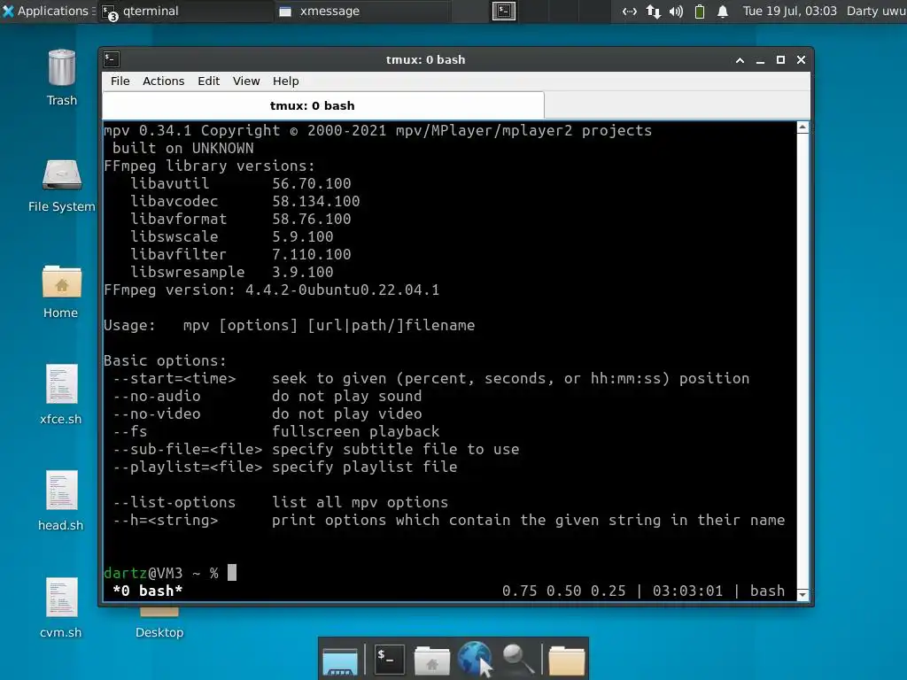Click the Darty uwu user button
Image resolution: width=907 pixels, height=680 pixels.
(x=875, y=11)
